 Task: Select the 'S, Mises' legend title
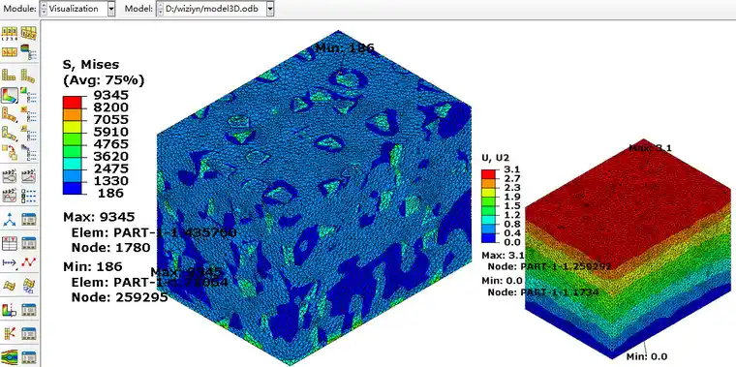[91, 65]
